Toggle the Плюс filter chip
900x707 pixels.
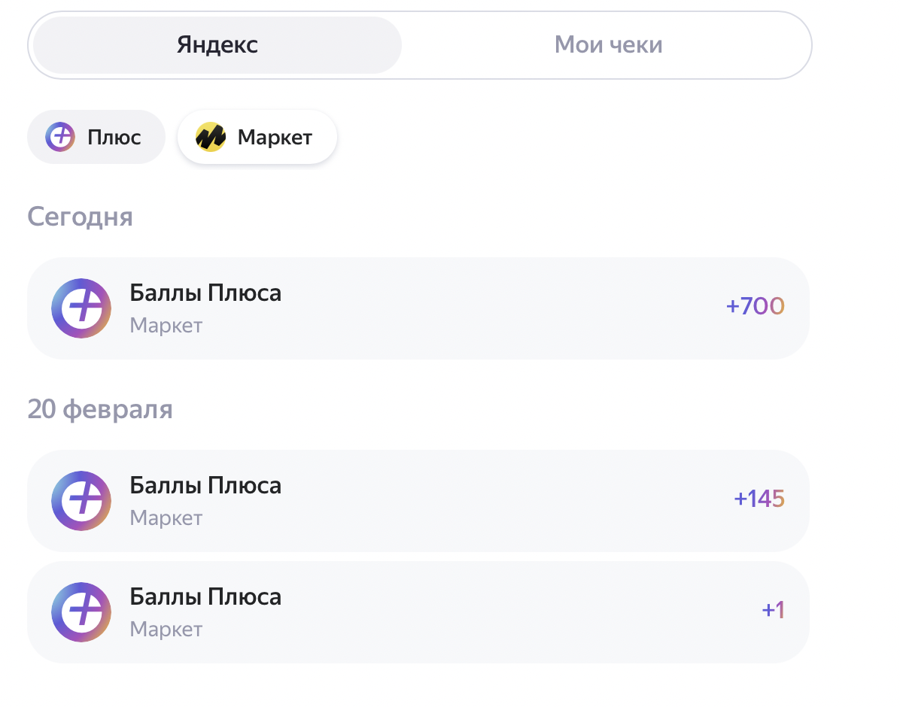coord(96,137)
